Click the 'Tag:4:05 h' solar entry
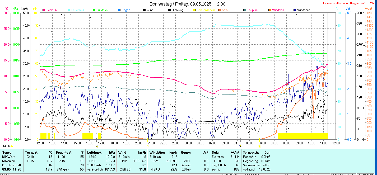Image resolution: width=377 pixels, height=175 pixels. coord(219,165)
